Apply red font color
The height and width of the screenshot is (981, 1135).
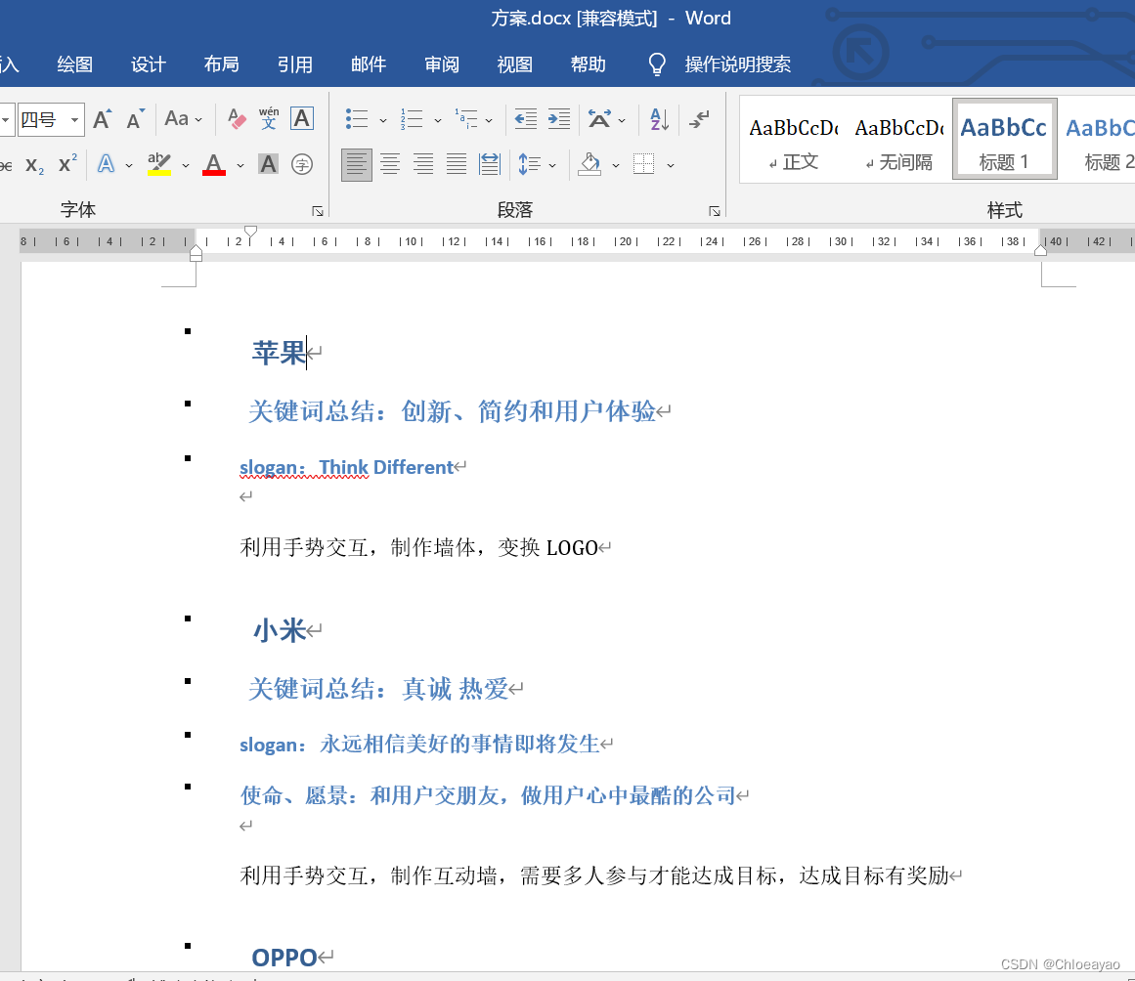pos(213,164)
